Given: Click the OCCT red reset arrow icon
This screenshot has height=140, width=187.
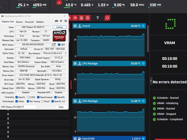Looking at the screenshot, I should coord(107,18).
